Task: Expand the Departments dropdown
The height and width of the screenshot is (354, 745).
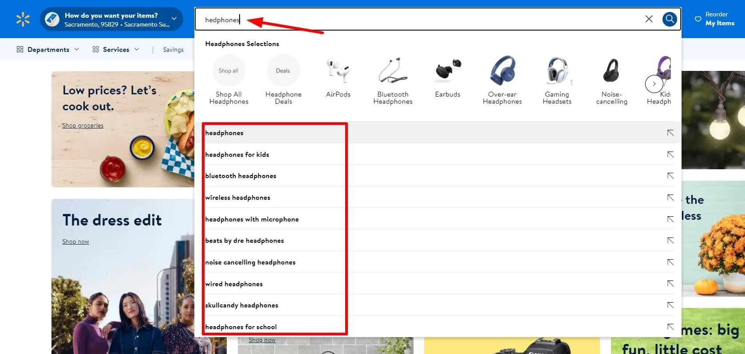Action: tap(48, 50)
